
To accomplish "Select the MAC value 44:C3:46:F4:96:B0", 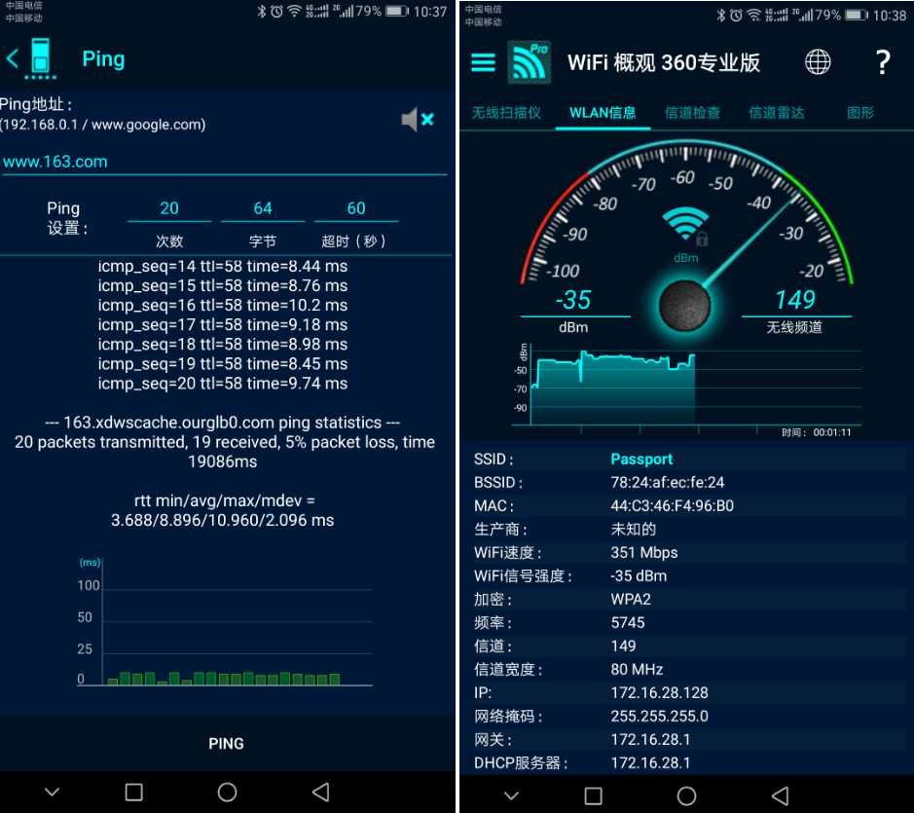I will (672, 506).
